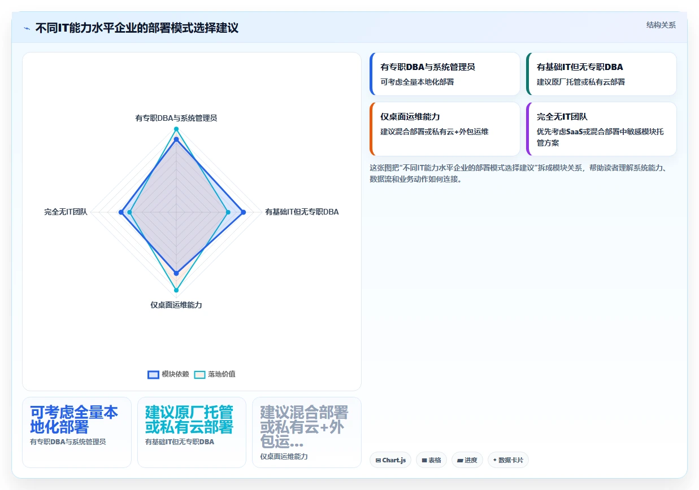Image resolution: width=699 pixels, height=490 pixels.
Task: Open the 仅桌面运维能力 advice card
Action: [445, 129]
